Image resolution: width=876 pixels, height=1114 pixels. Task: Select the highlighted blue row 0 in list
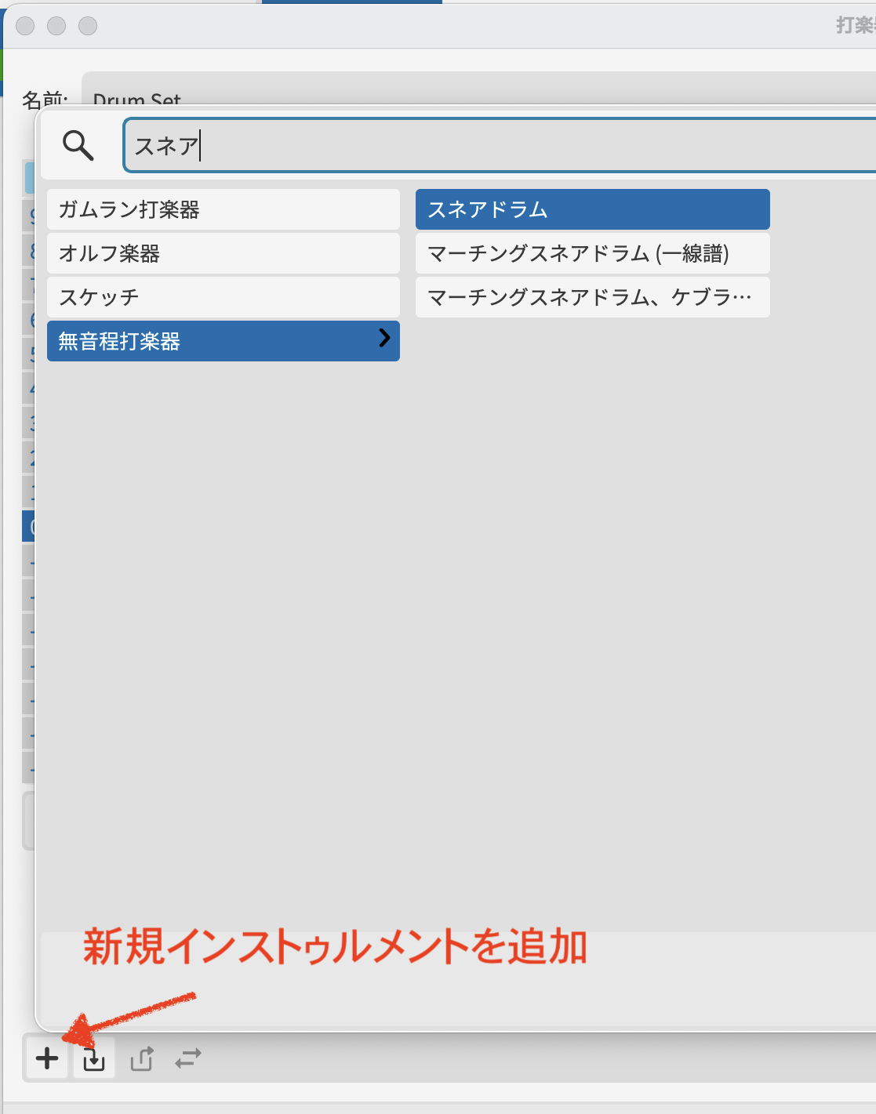click(29, 527)
